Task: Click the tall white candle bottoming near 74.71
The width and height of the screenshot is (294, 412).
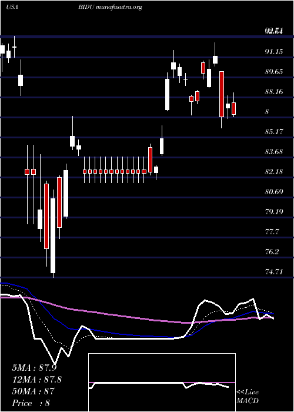Action: pyautogui.click(x=53, y=235)
